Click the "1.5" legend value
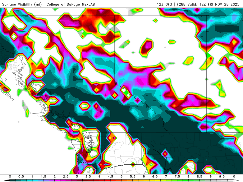This screenshot has width=243, height=182. coord(43,177)
